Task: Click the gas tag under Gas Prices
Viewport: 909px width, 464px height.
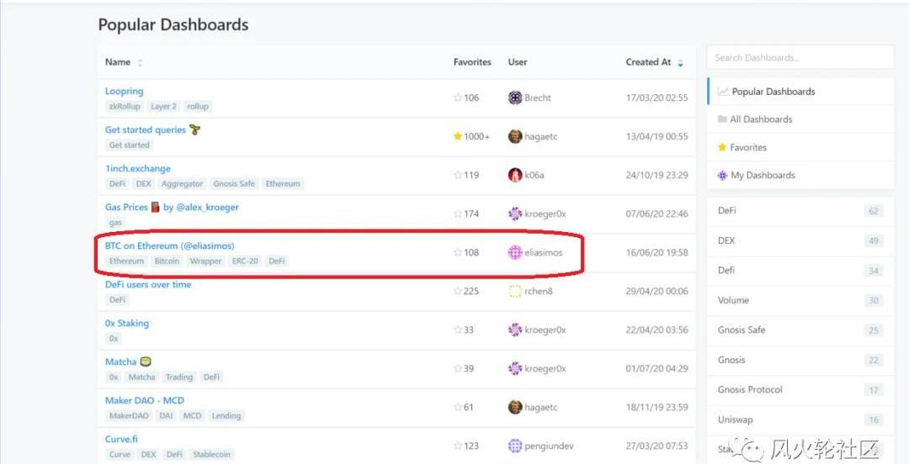Action: 115,223
